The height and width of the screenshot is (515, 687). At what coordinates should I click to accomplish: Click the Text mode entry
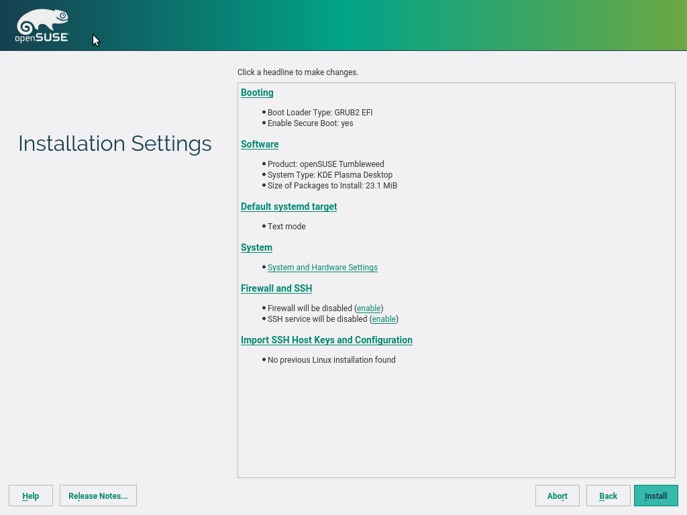[x=286, y=227]
